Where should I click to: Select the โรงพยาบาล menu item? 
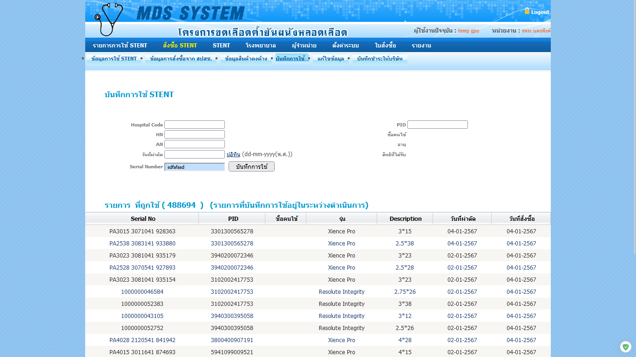pos(260,45)
